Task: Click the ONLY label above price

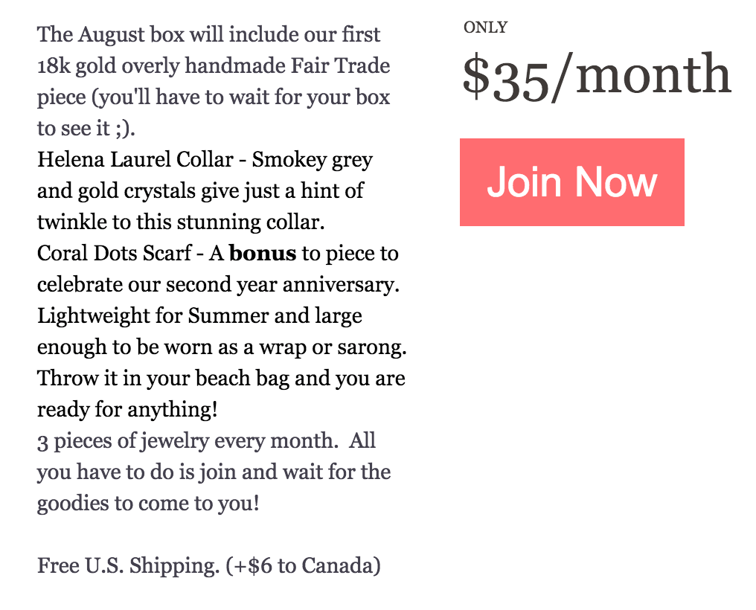Action: point(485,28)
